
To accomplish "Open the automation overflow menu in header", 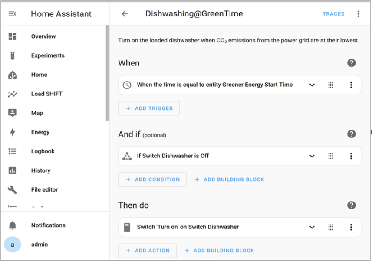I will [358, 14].
